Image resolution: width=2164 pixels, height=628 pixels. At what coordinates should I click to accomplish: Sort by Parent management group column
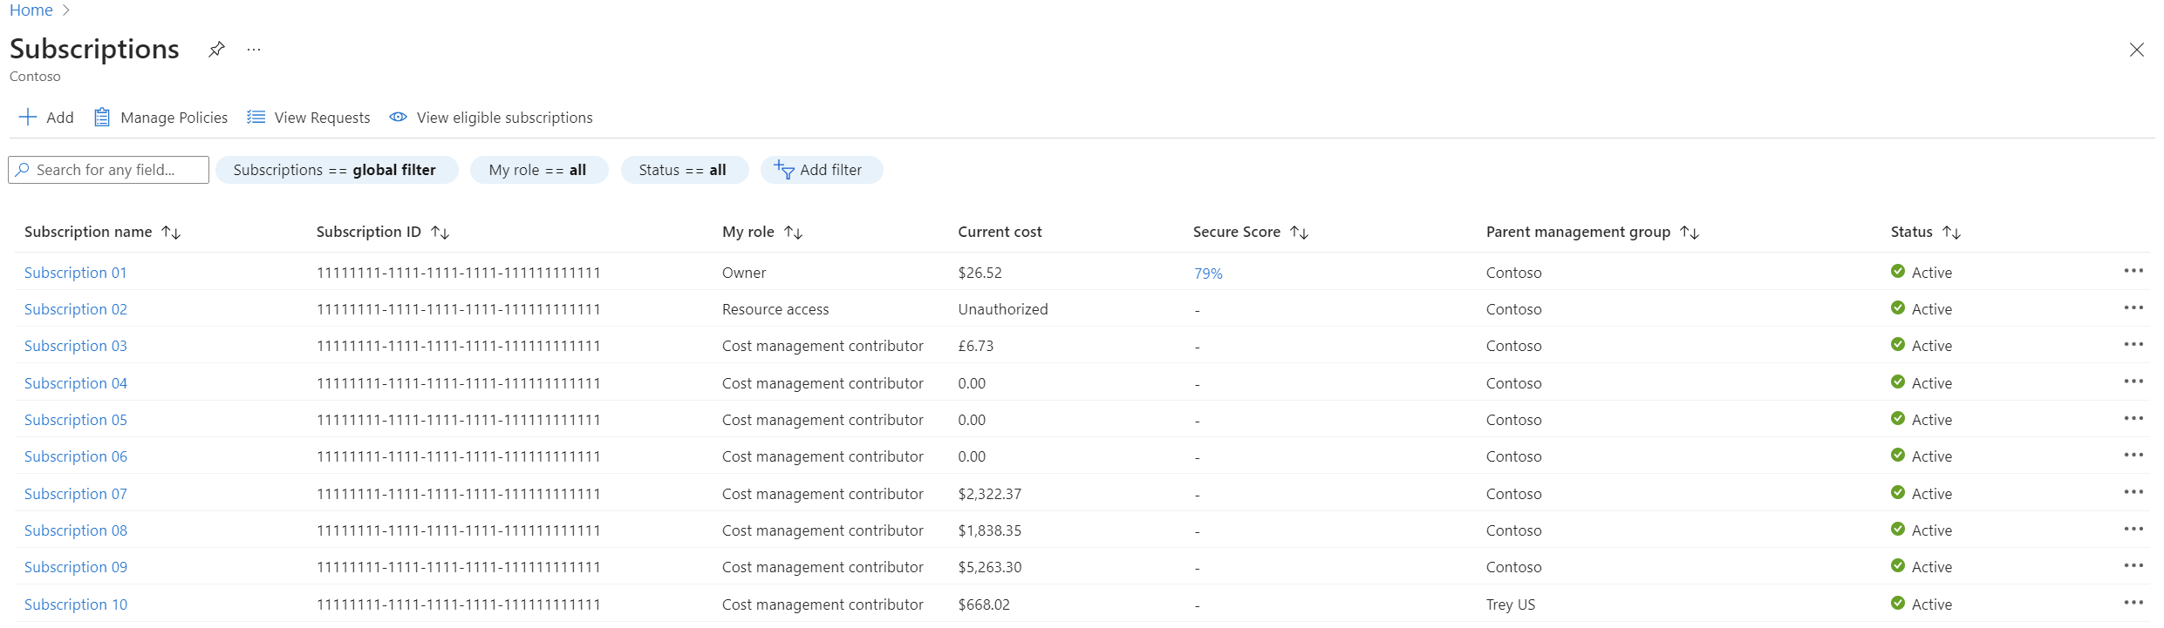pos(1690,233)
